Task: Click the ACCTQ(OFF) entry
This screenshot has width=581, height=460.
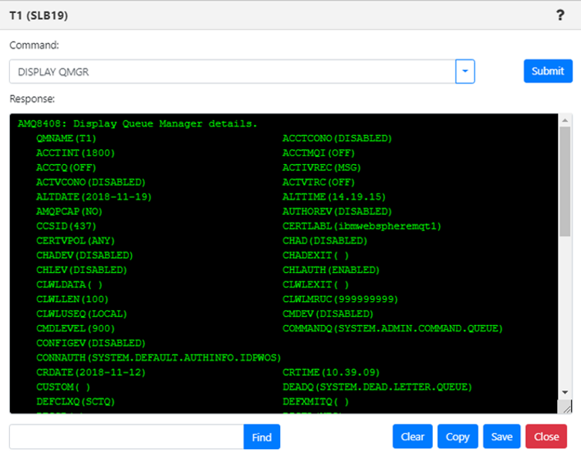Action: pos(66,168)
